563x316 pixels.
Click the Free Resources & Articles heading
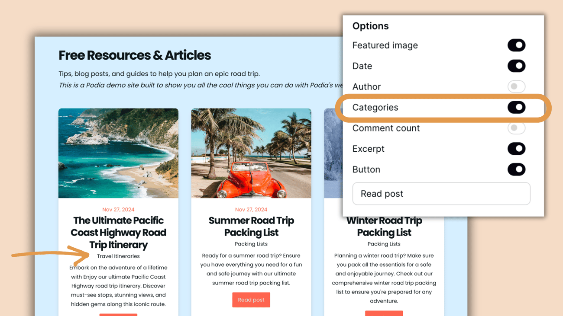[135, 55]
